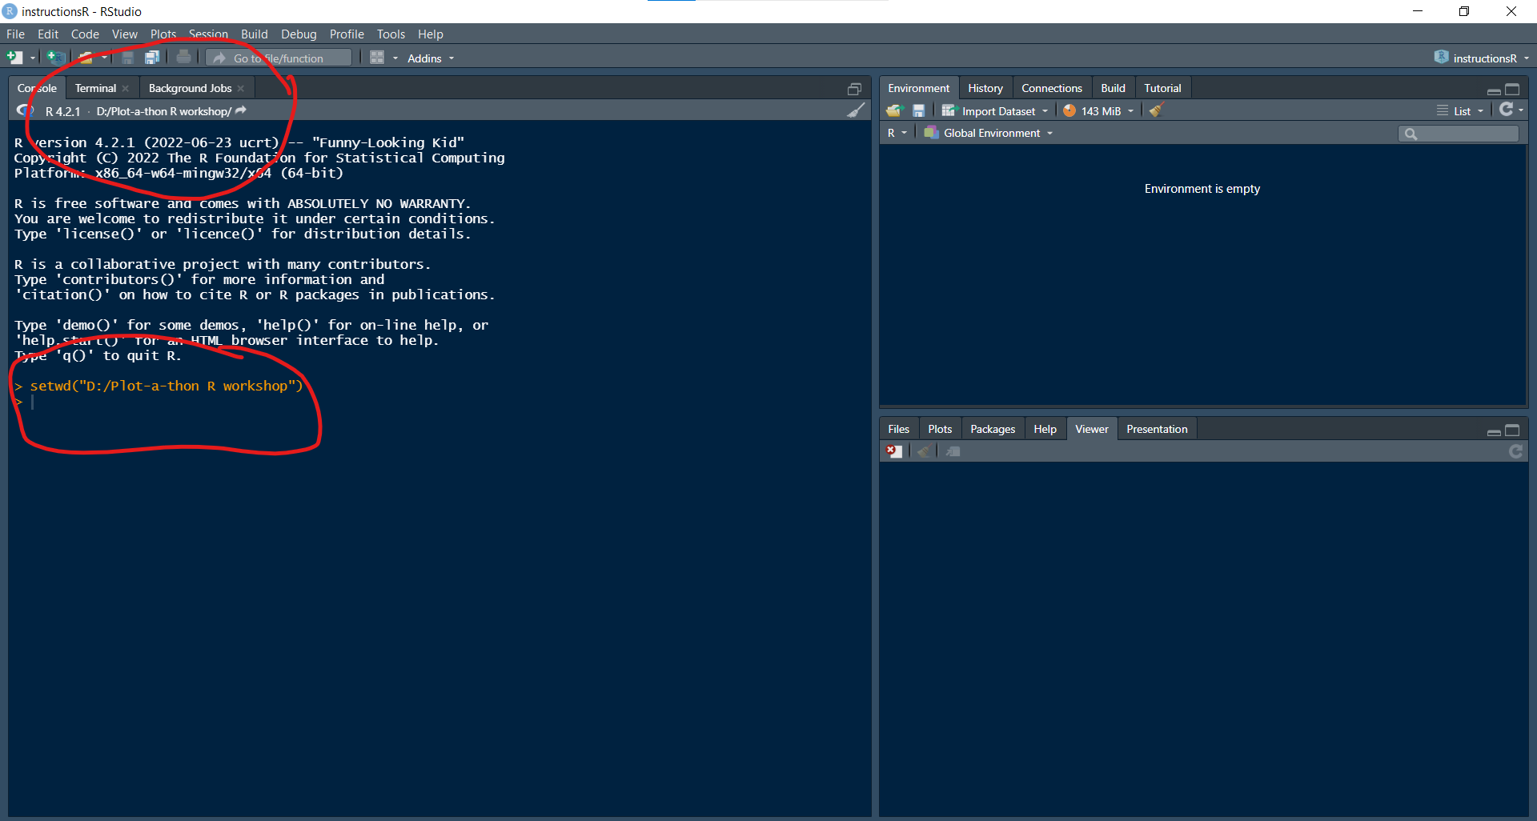Screen dimensions: 1537x821
Task: Switch to the Connections tab
Action: [1052, 88]
